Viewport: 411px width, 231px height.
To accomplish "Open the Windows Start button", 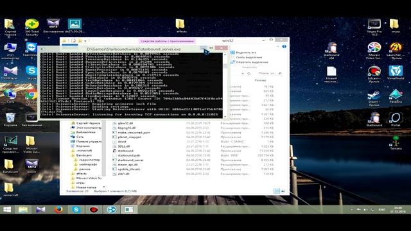I will pyautogui.click(x=7, y=210).
